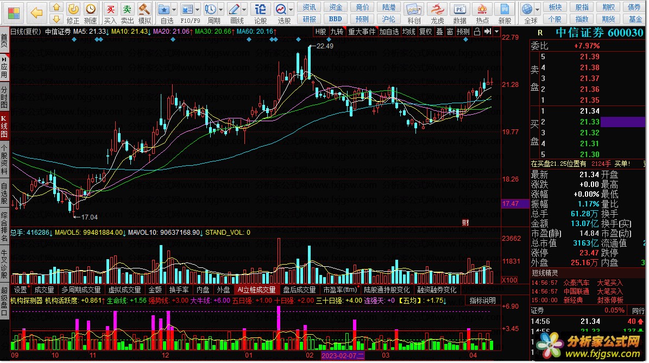649x363 pixels.
Task: Click the BBD button
Action: [336, 18]
